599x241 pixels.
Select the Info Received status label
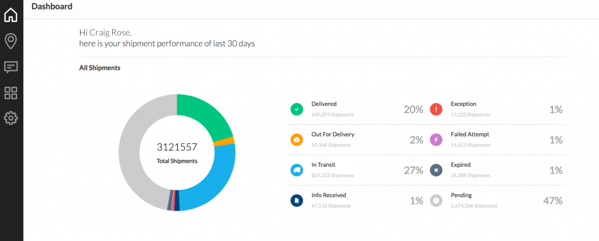(x=329, y=195)
